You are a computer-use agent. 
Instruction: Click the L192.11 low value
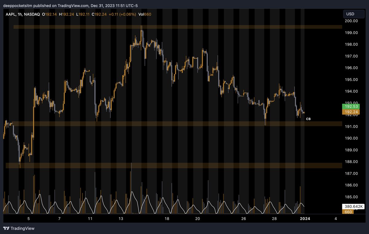click(83, 14)
